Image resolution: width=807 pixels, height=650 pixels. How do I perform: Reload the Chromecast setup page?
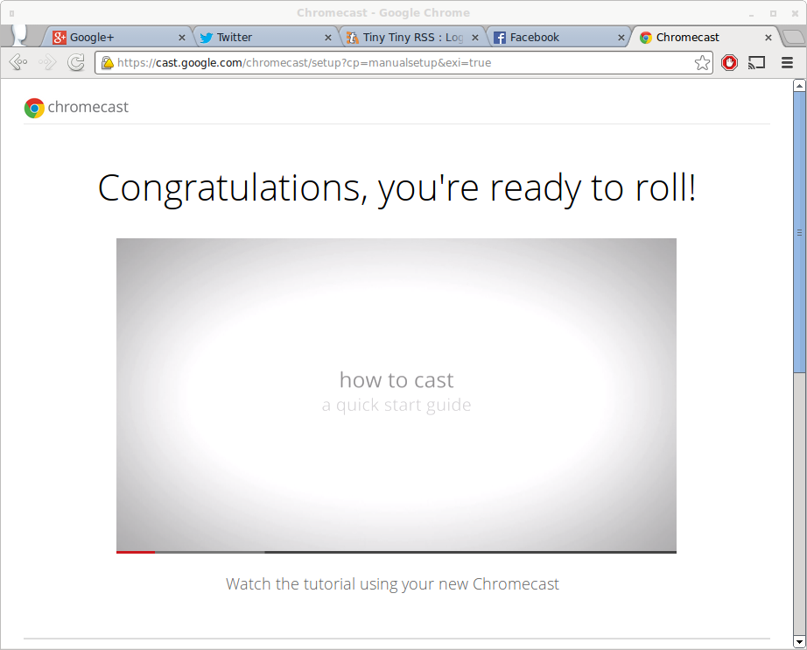point(76,63)
